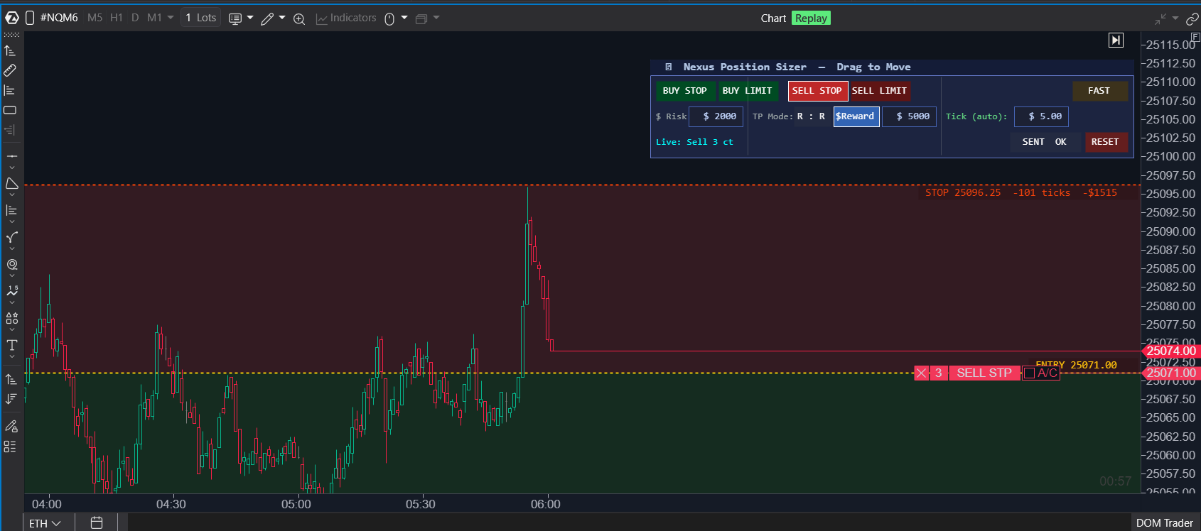Click the Position Sizer panel header icon
Image resolution: width=1201 pixels, height=531 pixels.
668,67
